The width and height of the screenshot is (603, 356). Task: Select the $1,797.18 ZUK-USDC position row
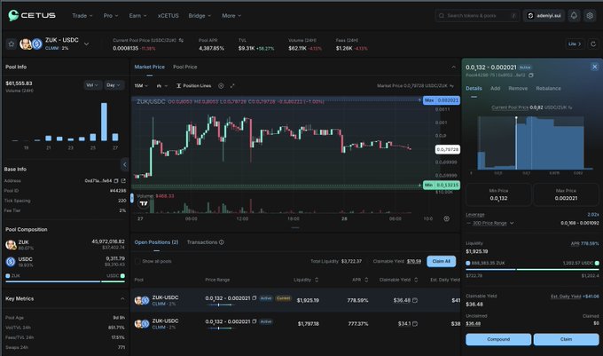295,324
